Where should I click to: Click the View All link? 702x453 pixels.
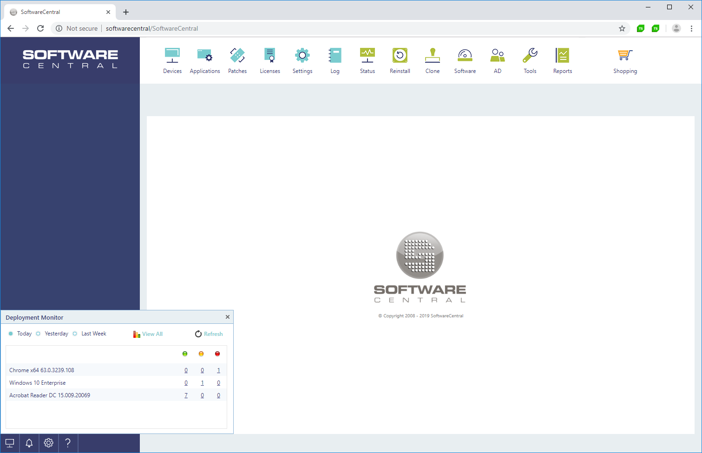152,334
